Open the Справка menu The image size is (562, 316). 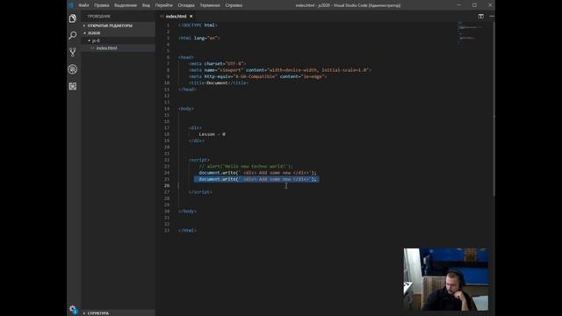click(x=234, y=5)
